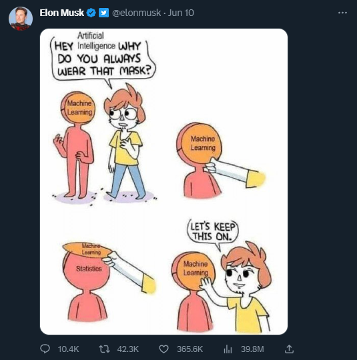Click the 365.6K likes count
The image size is (357, 360).
tap(190, 349)
